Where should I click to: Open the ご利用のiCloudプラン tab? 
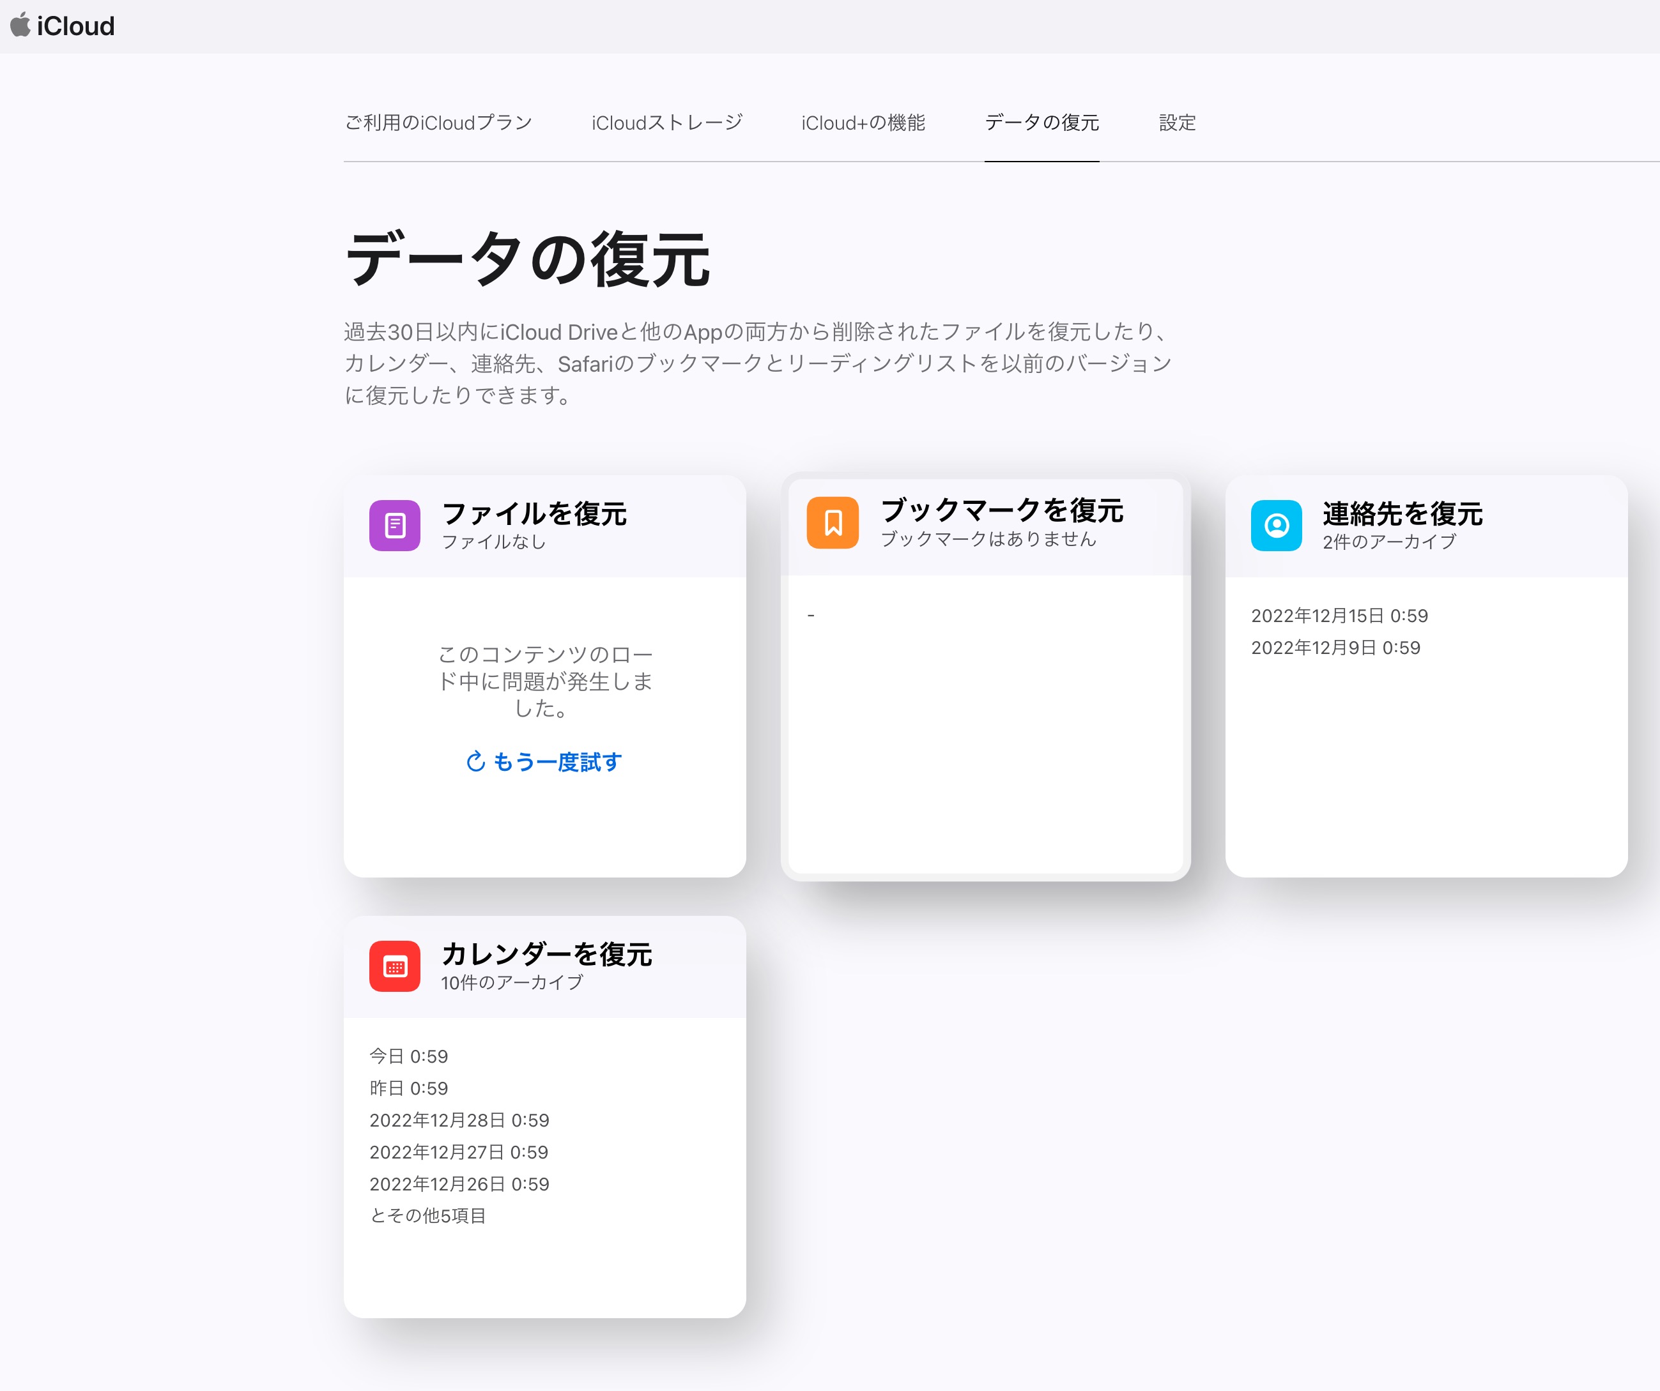[438, 123]
